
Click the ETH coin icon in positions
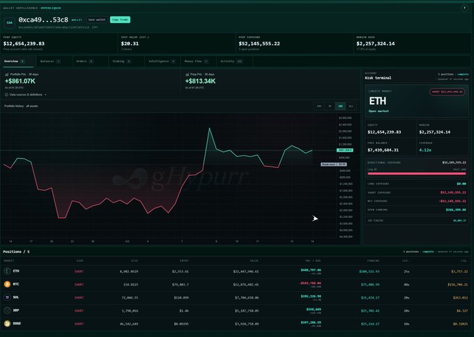point(7,271)
